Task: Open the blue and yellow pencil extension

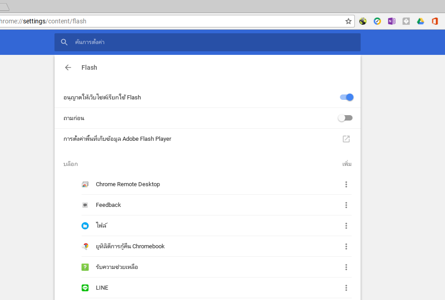Action: pos(377,21)
